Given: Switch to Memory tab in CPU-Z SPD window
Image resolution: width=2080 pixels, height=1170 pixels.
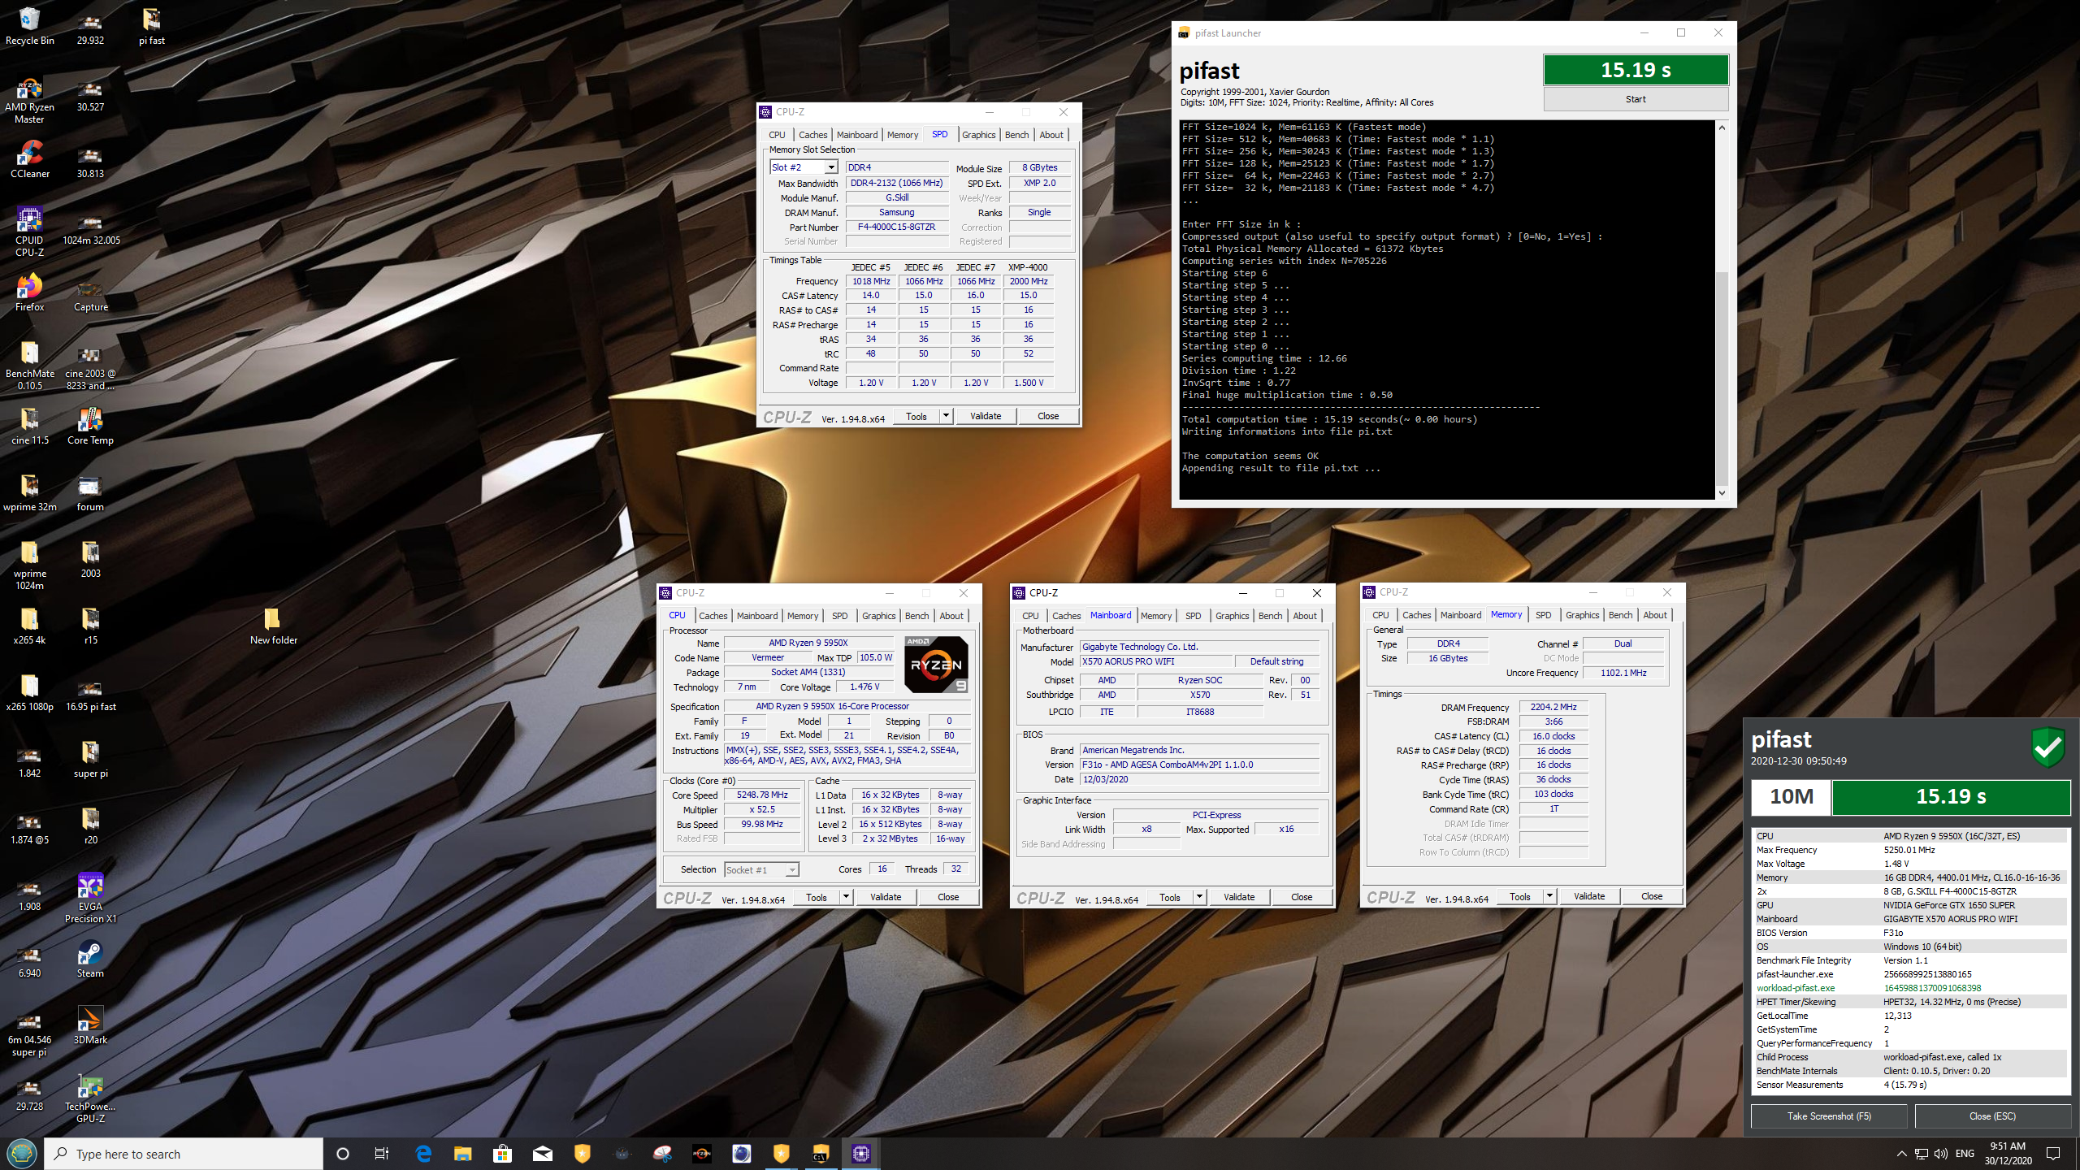Looking at the screenshot, I should [x=903, y=135].
